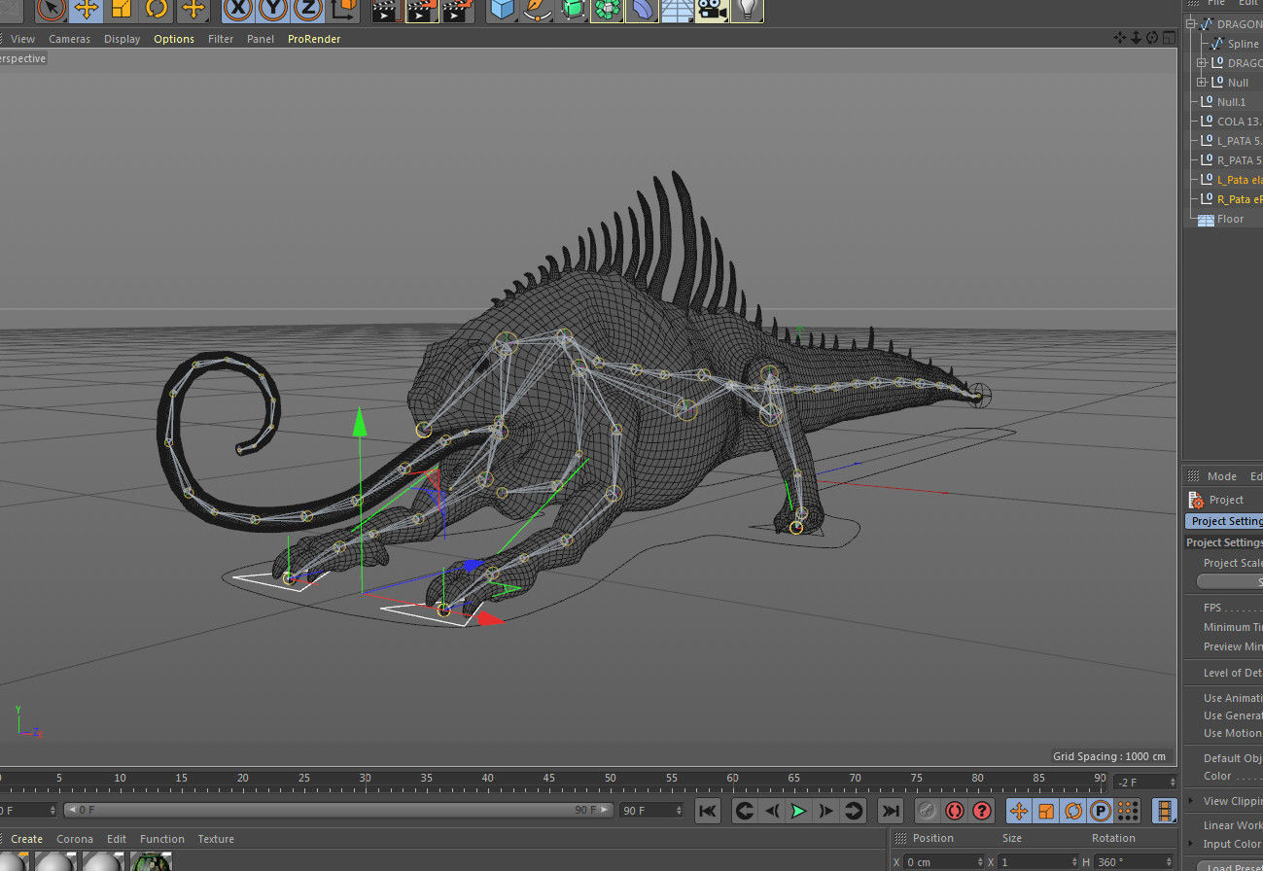The image size is (1263, 871).
Task: Click Record Active Objects key icon
Action: (928, 811)
